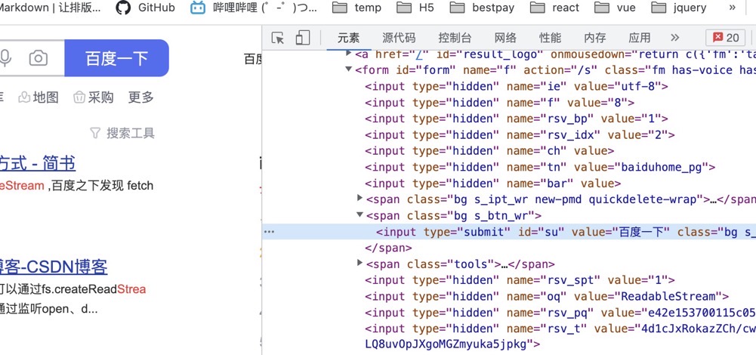Show more DevTools tabs via the double chevron
The height and width of the screenshot is (355, 756).
674,38
